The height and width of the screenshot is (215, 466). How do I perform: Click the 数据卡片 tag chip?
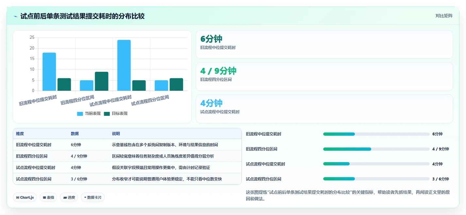pyautogui.click(x=93, y=197)
